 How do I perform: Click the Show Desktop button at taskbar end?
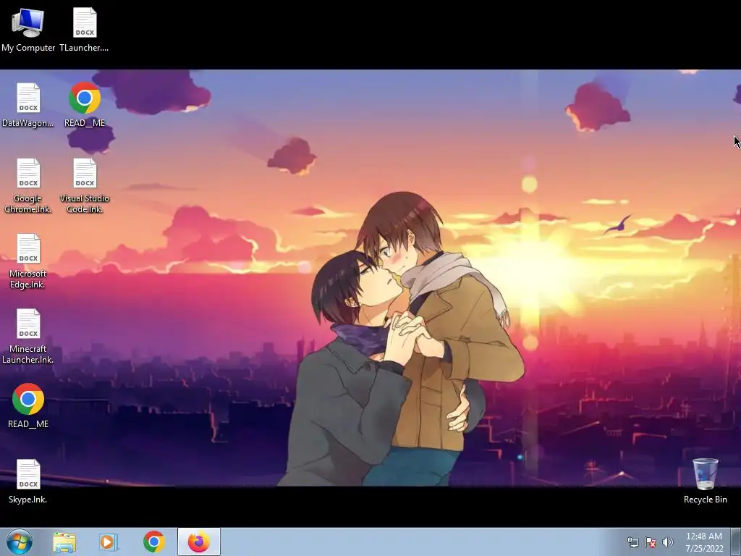736,542
